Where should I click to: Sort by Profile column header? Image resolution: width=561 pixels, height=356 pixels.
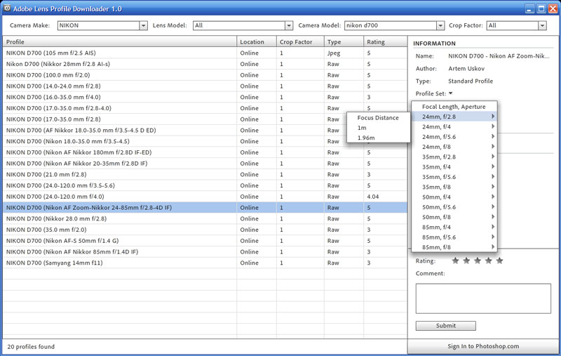(x=119, y=41)
